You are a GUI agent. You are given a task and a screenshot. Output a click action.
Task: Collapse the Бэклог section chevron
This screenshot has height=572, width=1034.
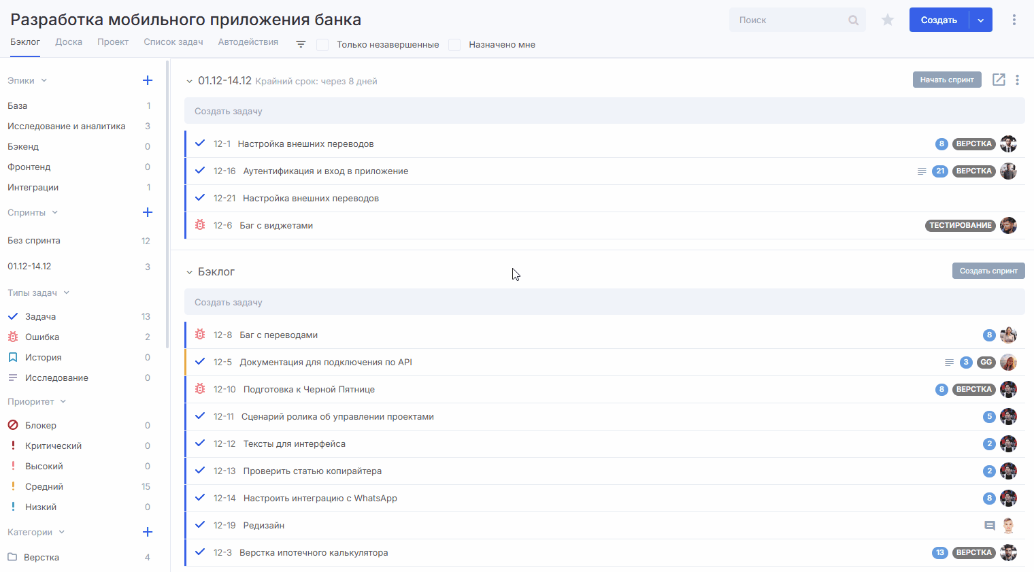(189, 272)
